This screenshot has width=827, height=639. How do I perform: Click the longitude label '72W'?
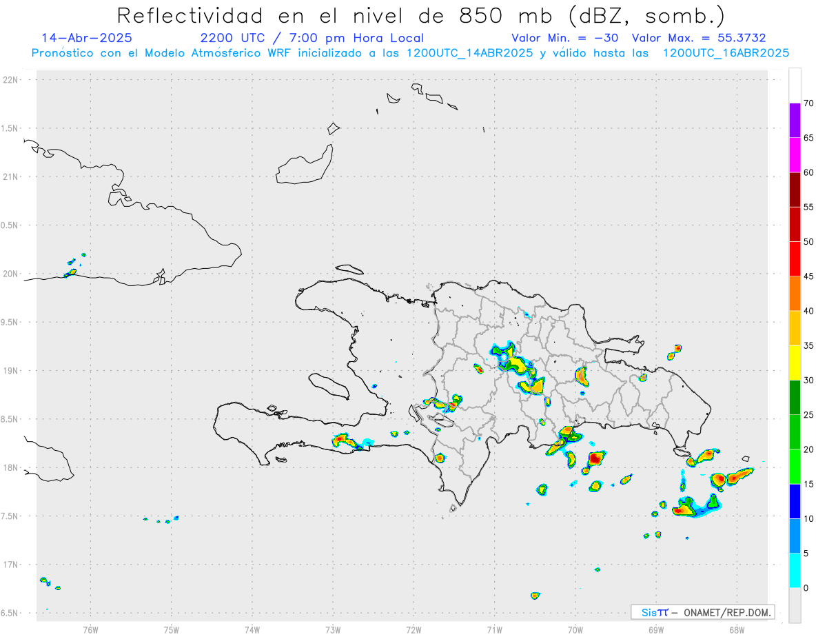coord(413,629)
